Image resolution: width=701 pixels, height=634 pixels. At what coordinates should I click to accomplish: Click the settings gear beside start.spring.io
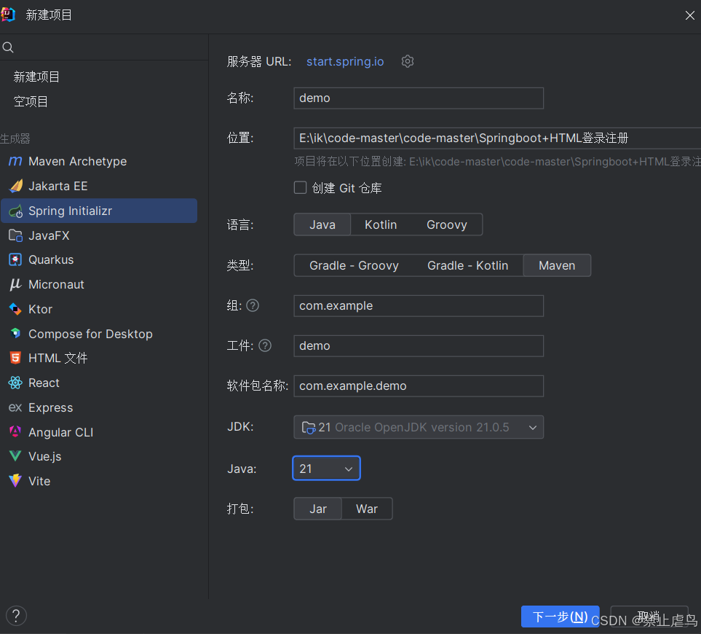pos(407,61)
